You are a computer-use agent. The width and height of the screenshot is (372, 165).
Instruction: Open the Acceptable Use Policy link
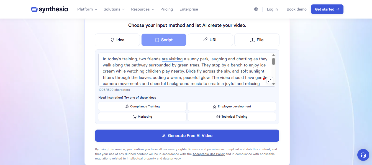pos(209,154)
